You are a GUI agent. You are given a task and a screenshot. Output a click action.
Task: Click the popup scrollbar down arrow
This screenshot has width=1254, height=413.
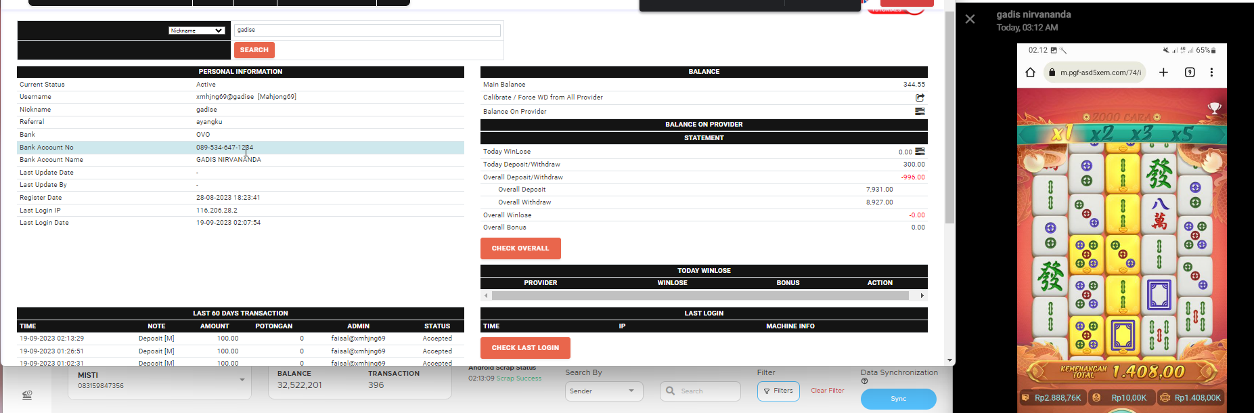pos(949,360)
